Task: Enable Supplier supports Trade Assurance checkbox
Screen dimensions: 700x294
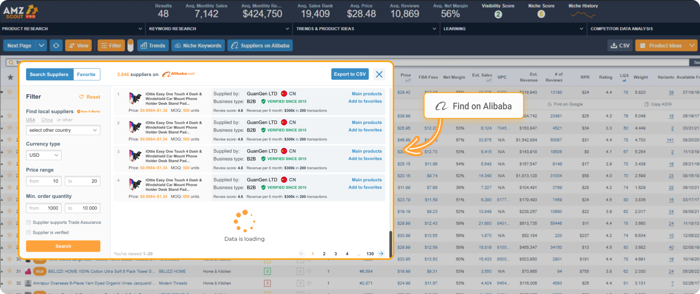Action: tap(28, 222)
